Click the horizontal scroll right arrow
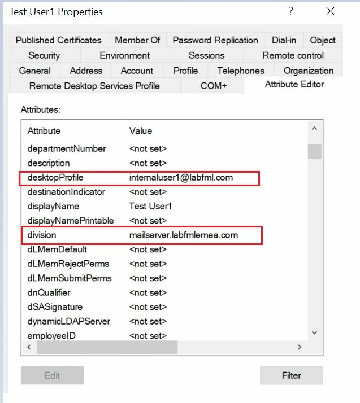 [x=300, y=347]
